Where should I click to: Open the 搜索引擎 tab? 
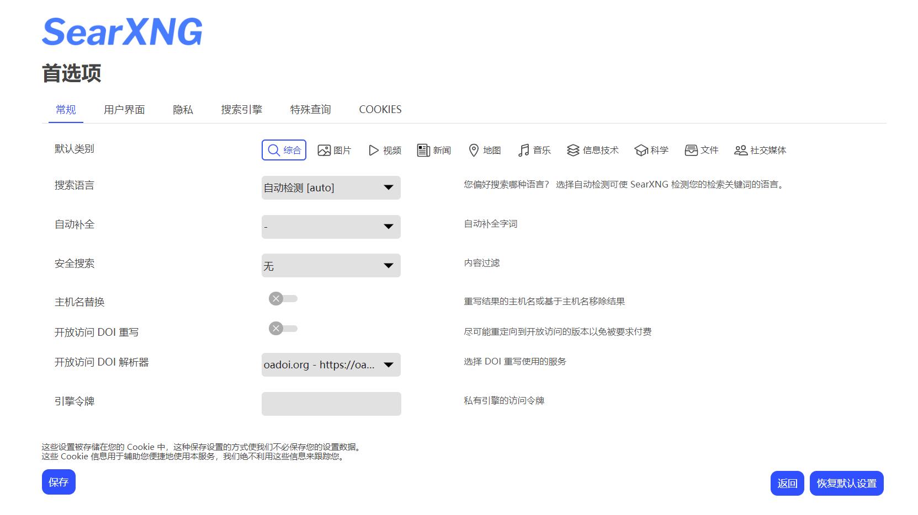click(x=241, y=109)
